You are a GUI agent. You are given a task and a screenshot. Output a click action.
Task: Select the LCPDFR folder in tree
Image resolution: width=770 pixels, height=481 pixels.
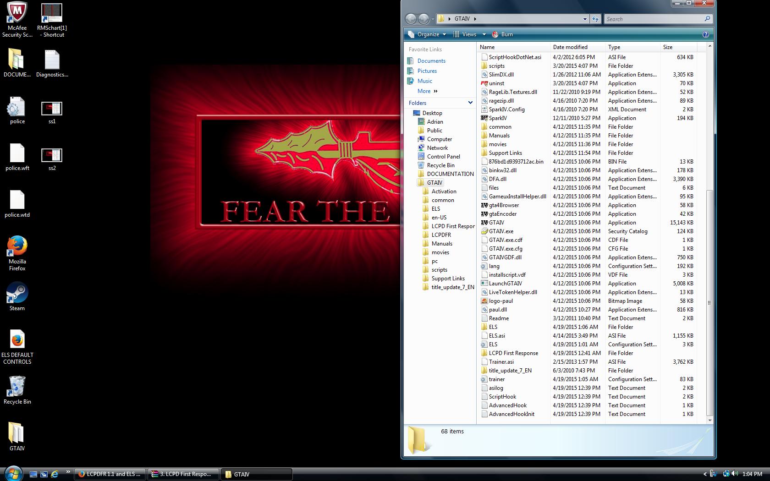(441, 235)
